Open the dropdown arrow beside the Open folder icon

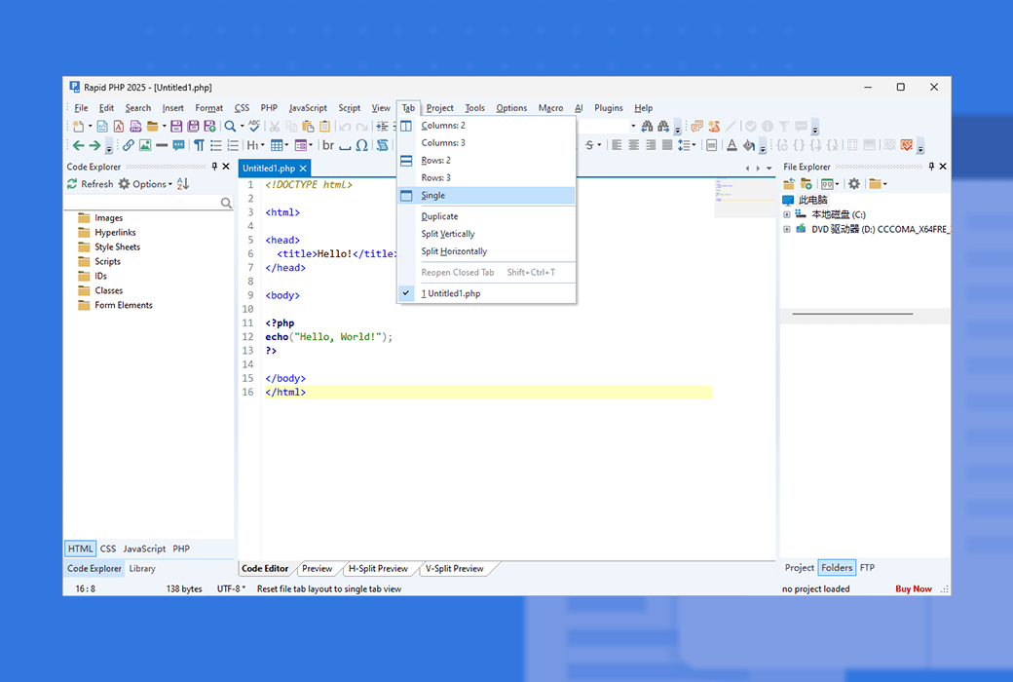(164, 126)
